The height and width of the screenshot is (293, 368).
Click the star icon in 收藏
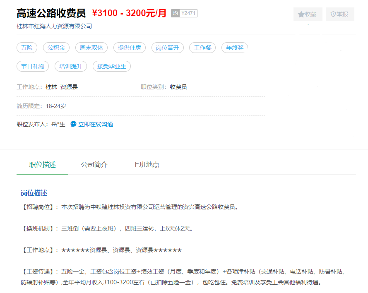(x=301, y=14)
